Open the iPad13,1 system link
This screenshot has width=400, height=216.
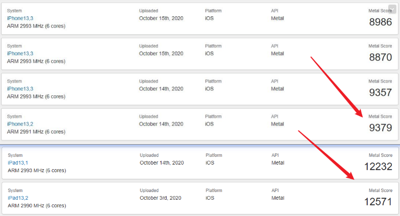[18, 163]
